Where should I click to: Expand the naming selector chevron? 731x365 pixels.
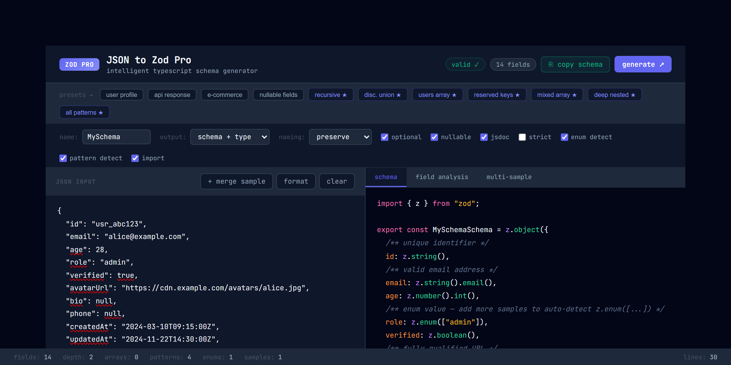366,137
